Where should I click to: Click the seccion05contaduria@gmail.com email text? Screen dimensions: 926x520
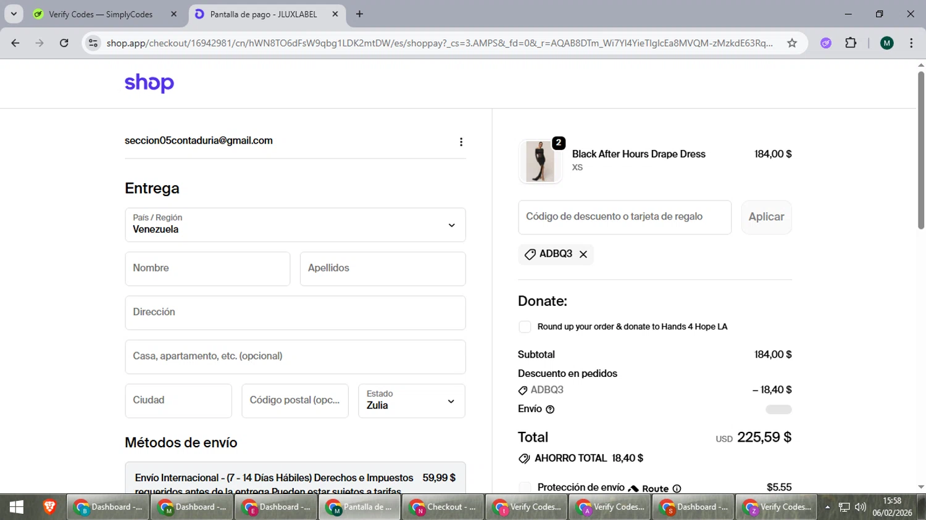click(x=199, y=141)
